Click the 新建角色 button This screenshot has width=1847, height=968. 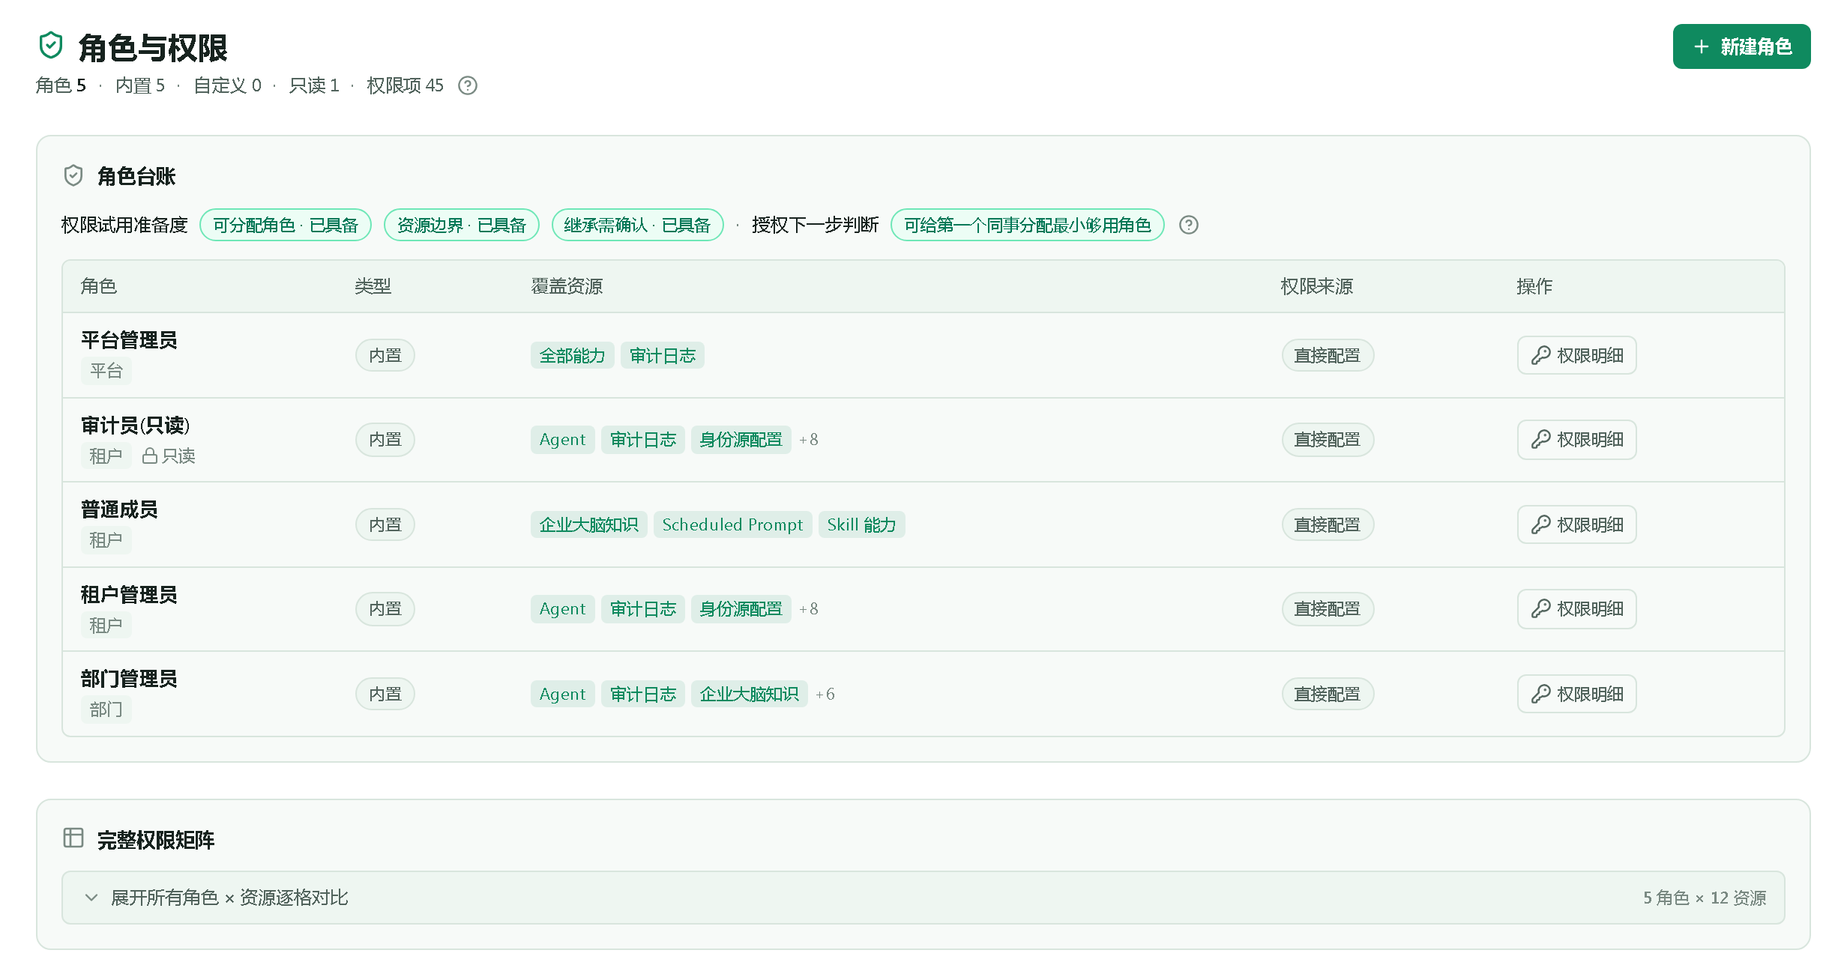1741,46
